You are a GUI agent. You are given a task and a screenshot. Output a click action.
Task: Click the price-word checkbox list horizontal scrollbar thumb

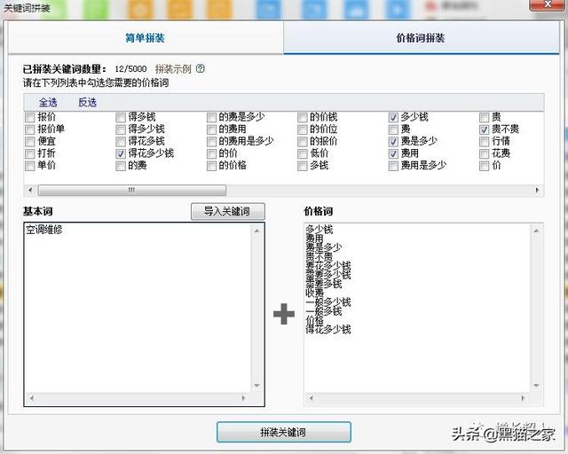(132, 190)
